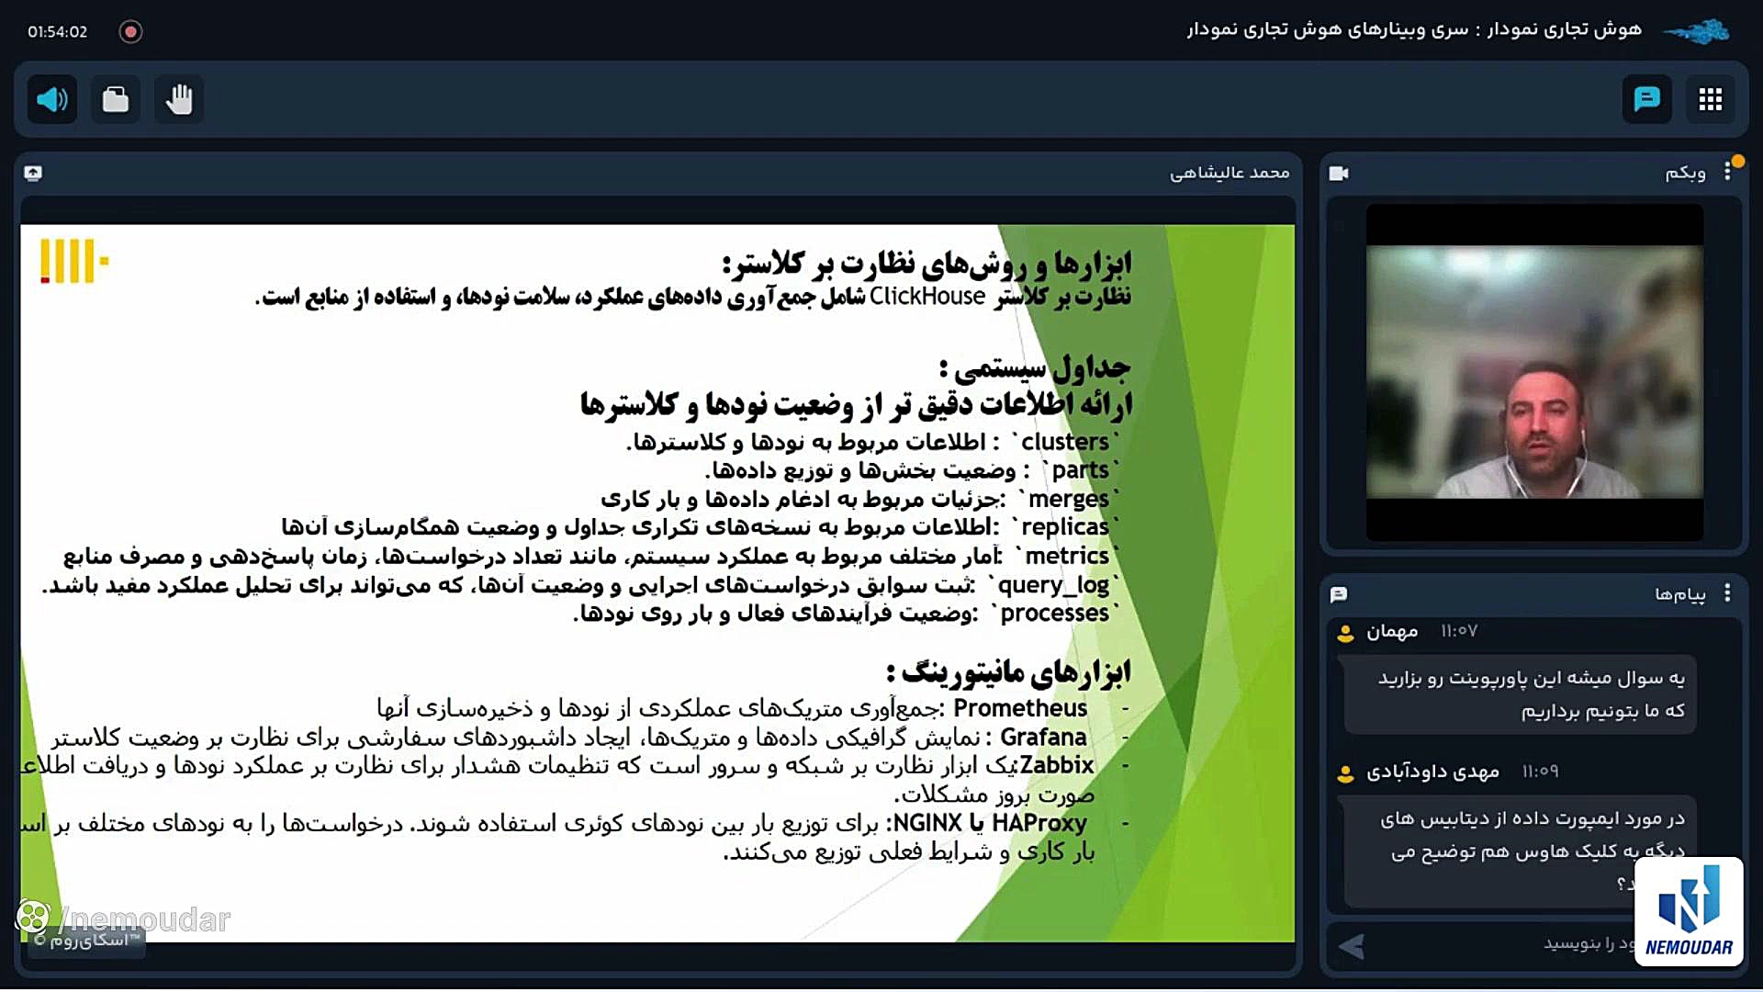This screenshot has height=992, width=1763.
Task: Click the 11:07 message timestamp
Action: pos(1459,631)
